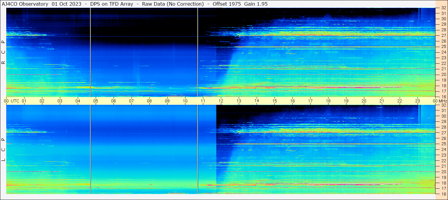Click the 30 MHz scale label in RCP panel
The image size is (448, 200).
pos(443,19)
